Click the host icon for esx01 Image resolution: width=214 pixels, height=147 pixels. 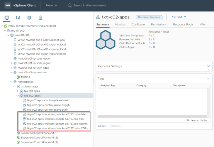[x=15, y=40]
